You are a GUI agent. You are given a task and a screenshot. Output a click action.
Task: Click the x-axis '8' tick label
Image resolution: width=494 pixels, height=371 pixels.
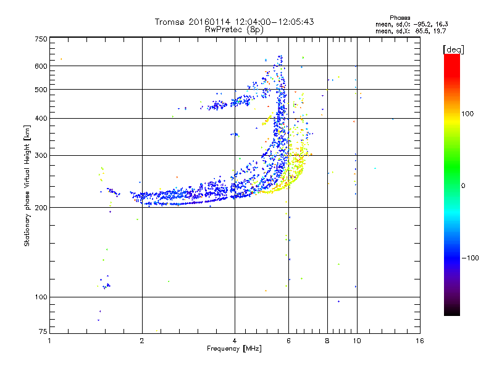(x=327, y=341)
